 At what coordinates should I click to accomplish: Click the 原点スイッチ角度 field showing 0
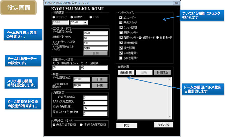(x=95, y=113)
